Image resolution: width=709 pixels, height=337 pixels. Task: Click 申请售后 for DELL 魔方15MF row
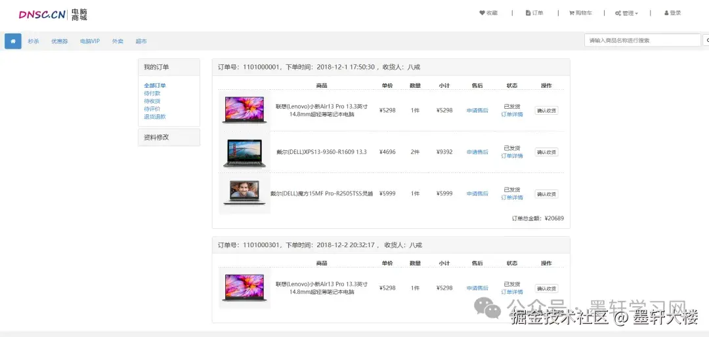point(477,193)
